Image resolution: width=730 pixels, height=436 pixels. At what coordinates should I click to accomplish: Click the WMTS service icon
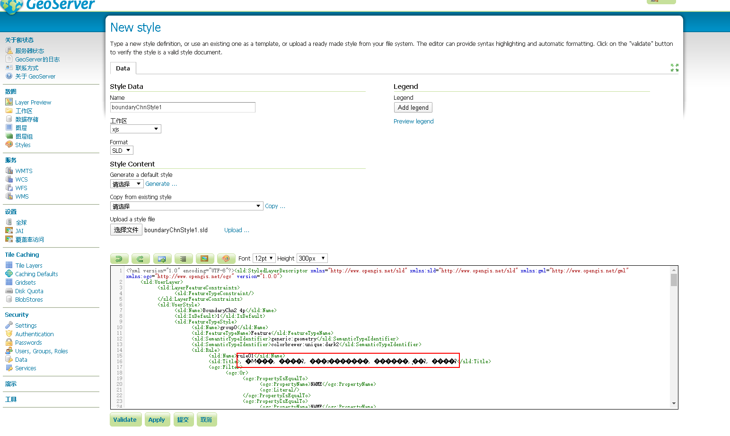click(x=9, y=171)
